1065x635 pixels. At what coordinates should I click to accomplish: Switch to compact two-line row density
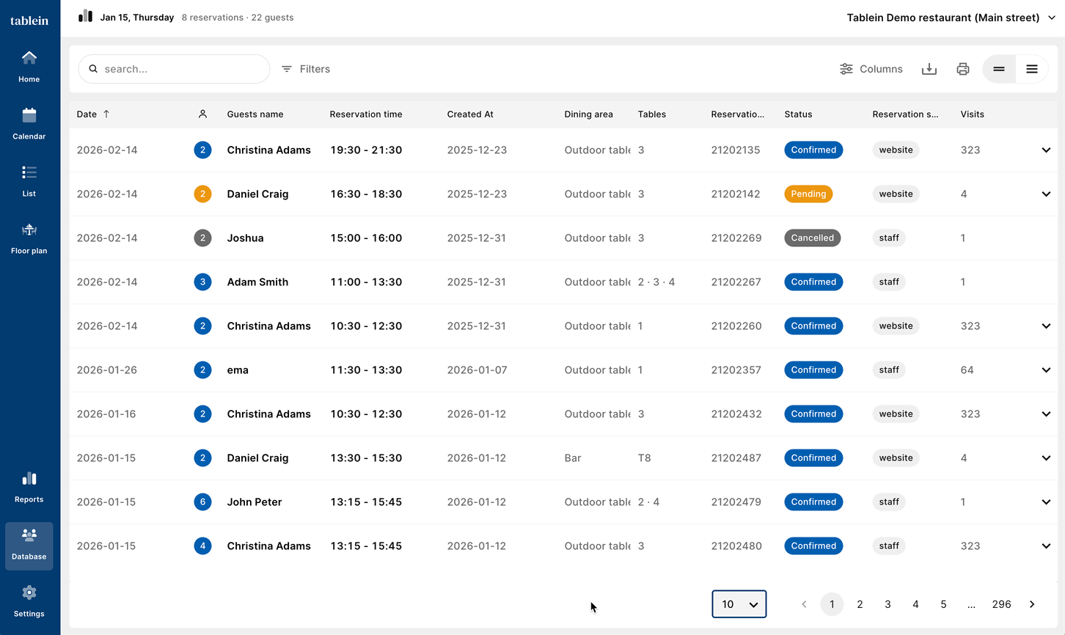(999, 69)
